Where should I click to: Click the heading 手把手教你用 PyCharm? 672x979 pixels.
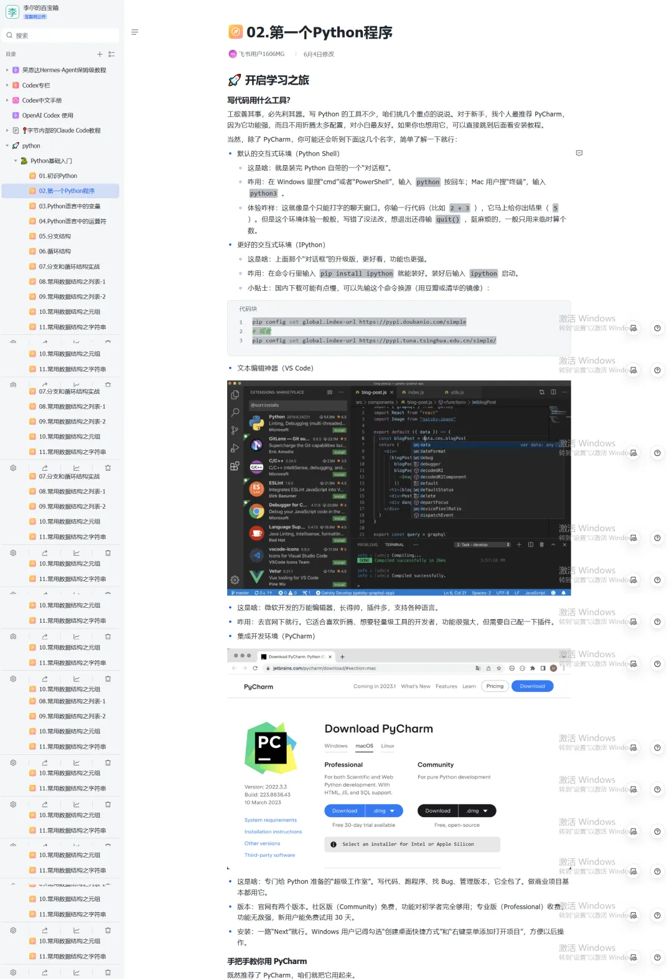[x=267, y=961]
